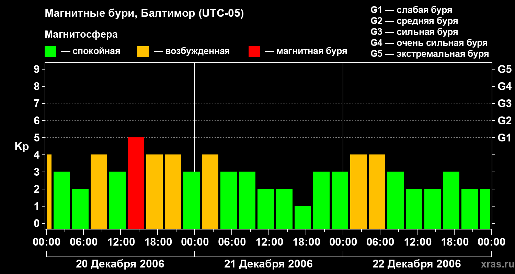Click the '22 Декабря 2006' date label

(x=417, y=264)
